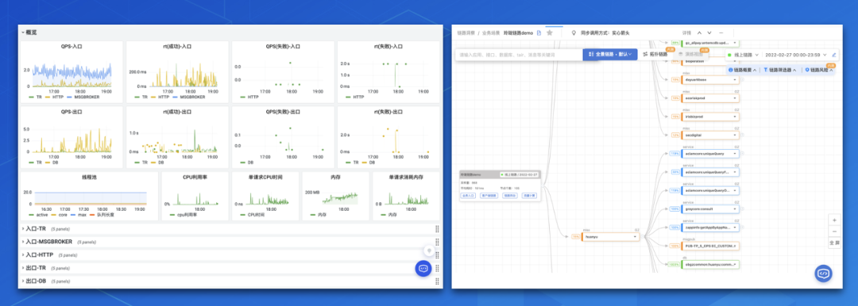858x306 pixels.
Task: Click the rightmost button in the summary card
Action: 529,195
